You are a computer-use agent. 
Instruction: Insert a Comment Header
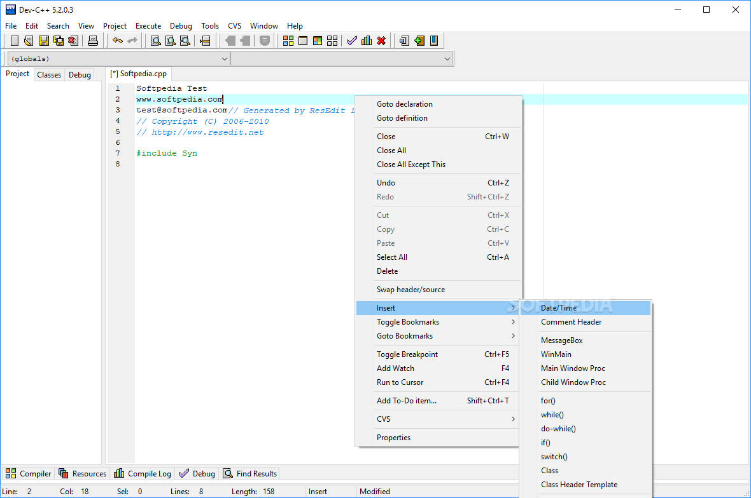coord(586,321)
